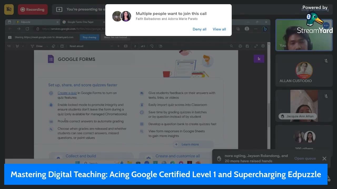337x189 pixels.
Task: Reload the page in the browser
Action: [27, 29]
